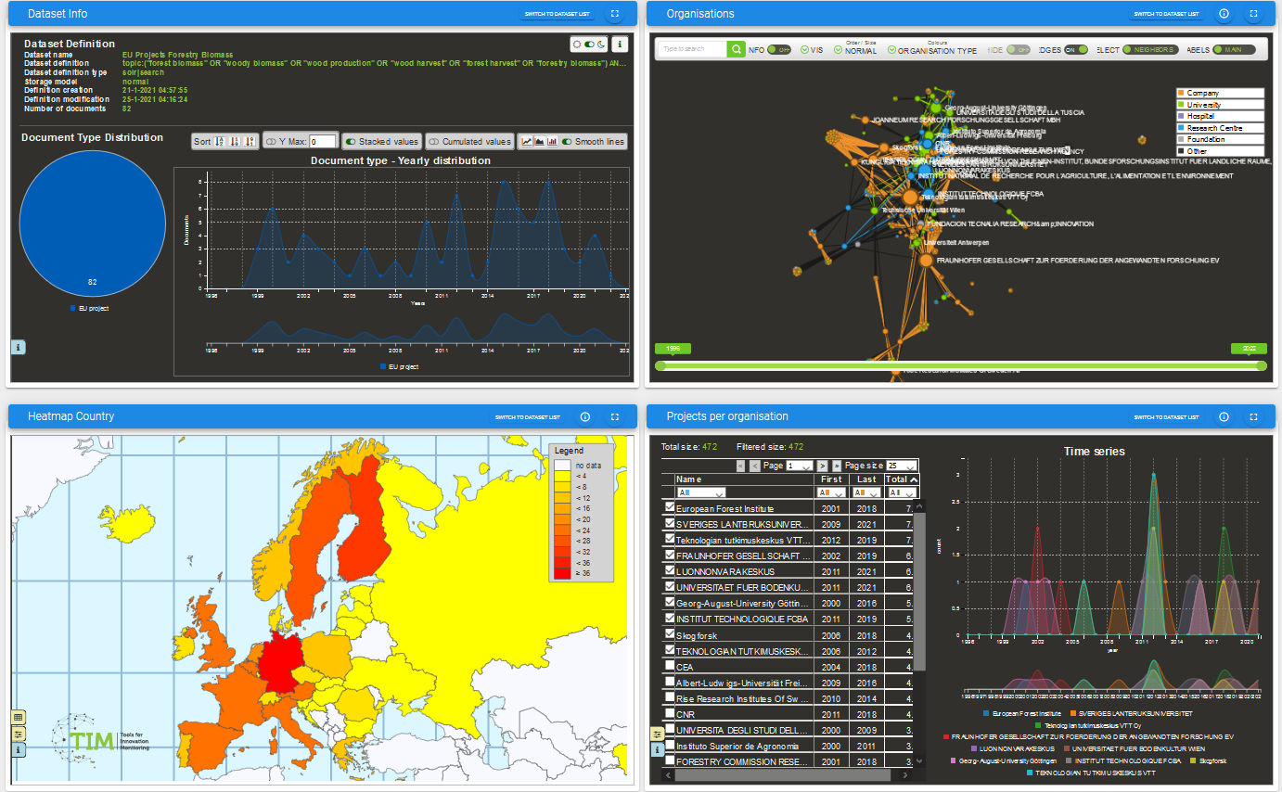Maximize the Projects per organisation panel

[1252, 416]
